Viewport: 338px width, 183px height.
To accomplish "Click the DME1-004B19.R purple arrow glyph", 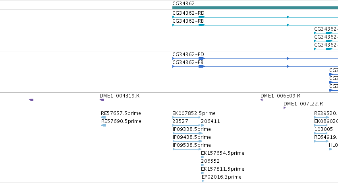I will point(102,100).
